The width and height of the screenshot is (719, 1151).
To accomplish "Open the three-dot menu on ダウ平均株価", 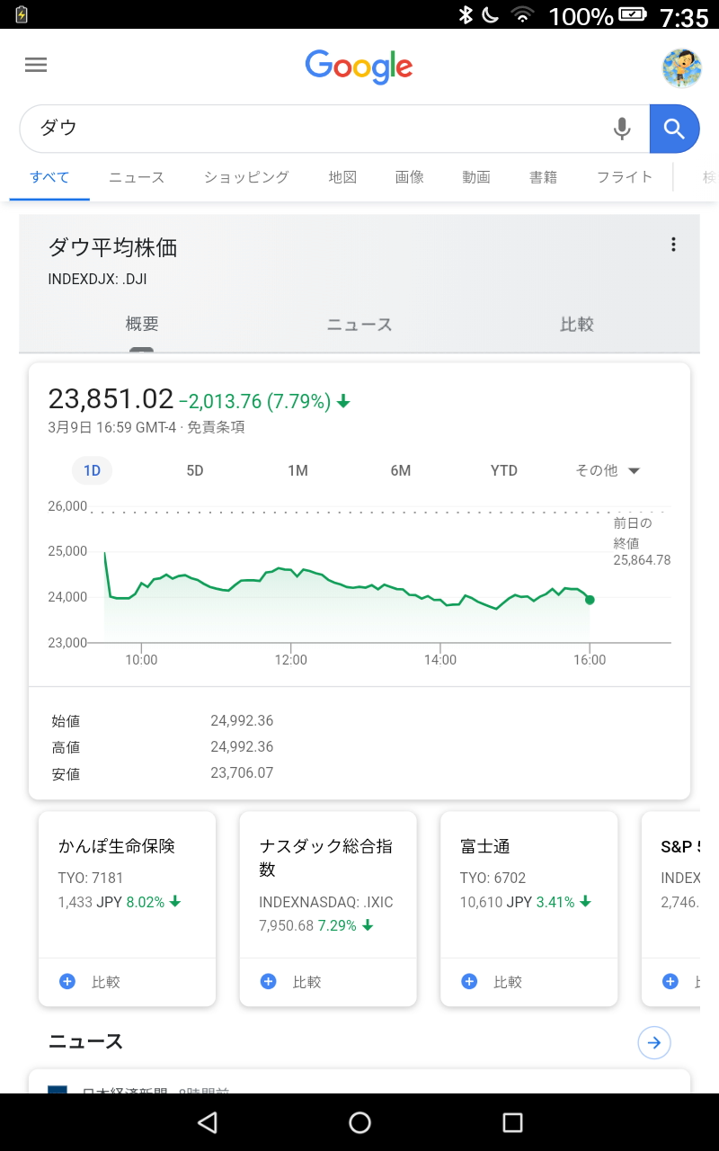I will point(673,245).
